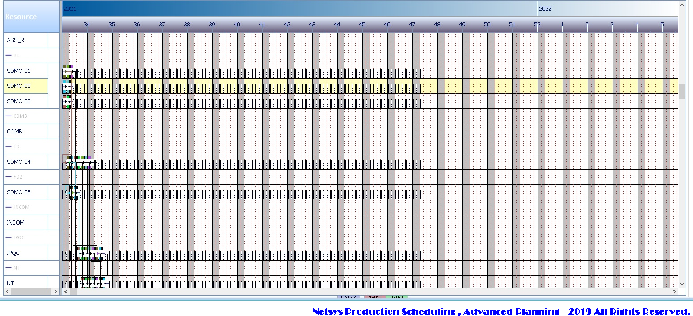Collapse the INCOM resource group header
Viewport: 693px width, 316px height.
(8, 207)
